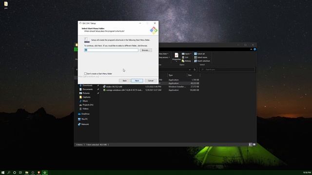Open File Explorer from the taskbar
This screenshot has width=312, height=175.
coord(27,173)
